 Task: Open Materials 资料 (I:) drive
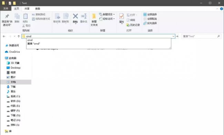tap(13, 125)
